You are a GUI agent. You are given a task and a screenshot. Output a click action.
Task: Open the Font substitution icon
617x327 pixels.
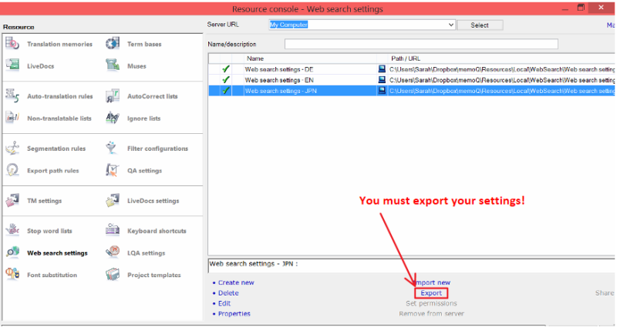point(12,275)
